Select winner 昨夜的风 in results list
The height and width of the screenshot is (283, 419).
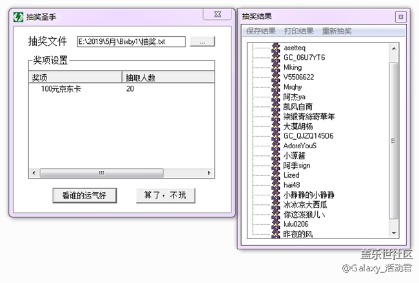click(x=298, y=234)
